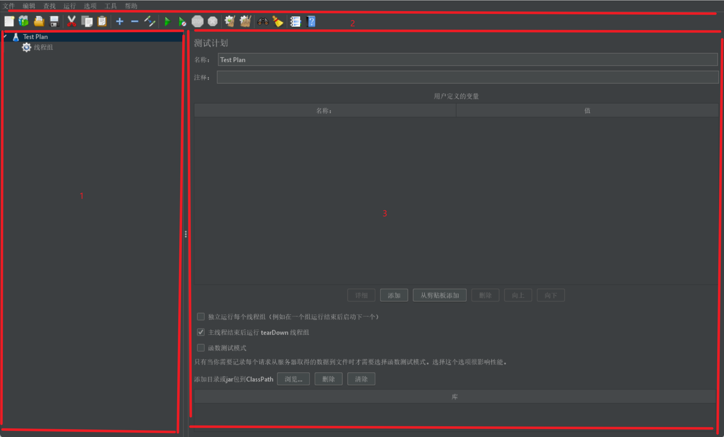724x437 pixels.
Task: Collapse all nodes with minus icon
Action: click(x=135, y=21)
